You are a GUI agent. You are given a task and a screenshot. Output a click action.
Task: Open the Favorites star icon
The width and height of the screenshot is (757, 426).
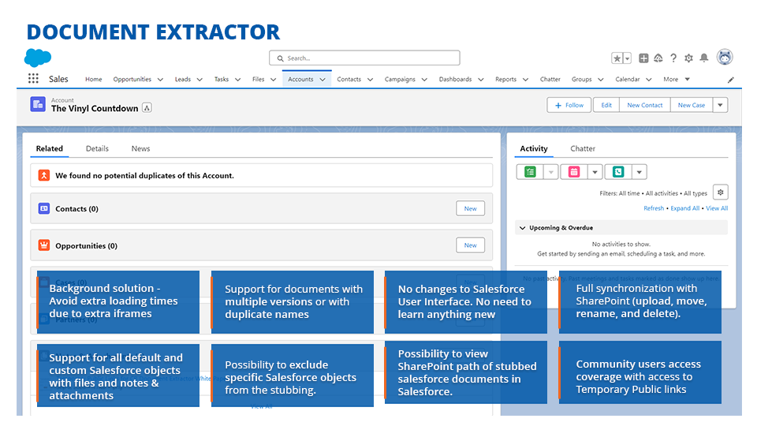click(x=617, y=58)
